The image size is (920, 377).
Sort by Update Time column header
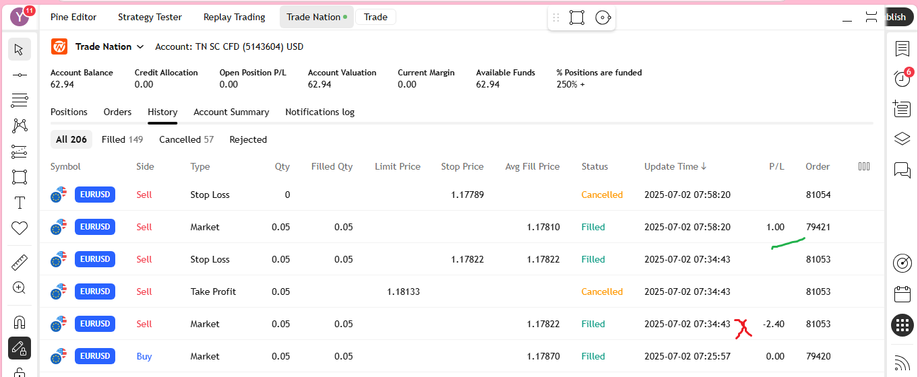click(675, 166)
